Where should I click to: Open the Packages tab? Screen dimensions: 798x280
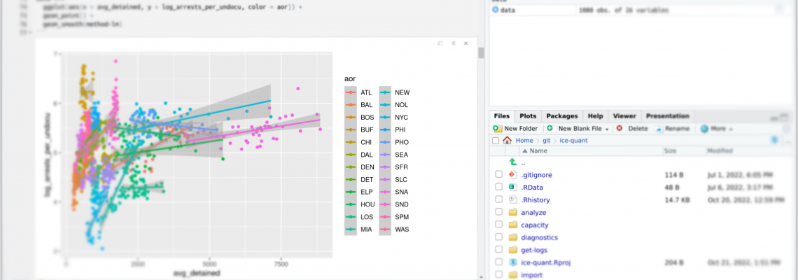click(562, 116)
